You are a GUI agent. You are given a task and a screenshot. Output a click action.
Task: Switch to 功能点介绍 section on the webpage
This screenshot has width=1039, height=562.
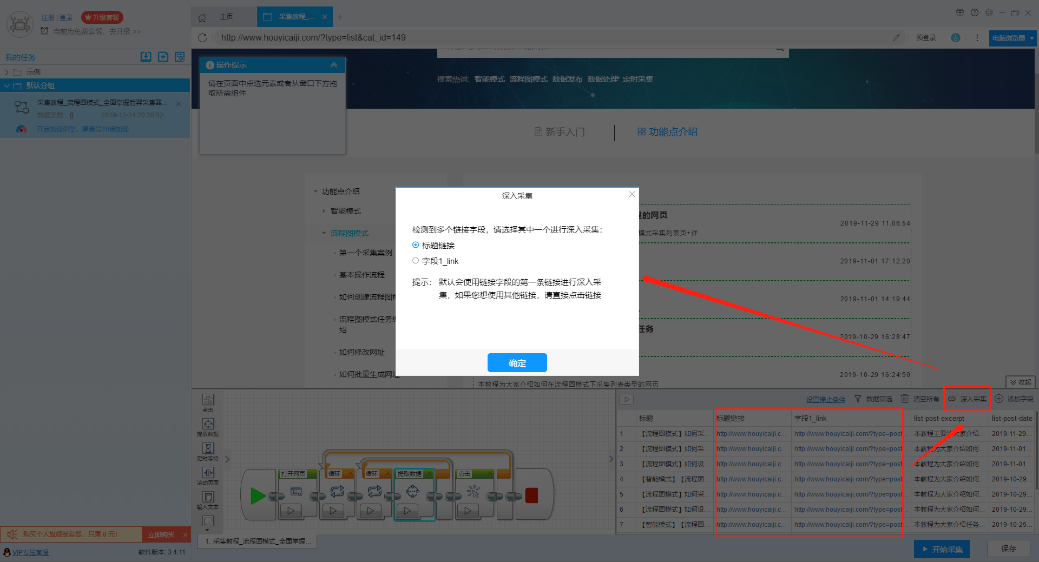pos(667,132)
